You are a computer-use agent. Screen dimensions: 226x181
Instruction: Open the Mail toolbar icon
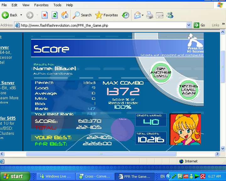point(137,15)
